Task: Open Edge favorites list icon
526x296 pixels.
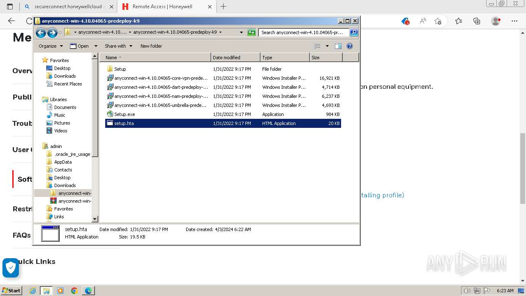Action: coord(459,21)
